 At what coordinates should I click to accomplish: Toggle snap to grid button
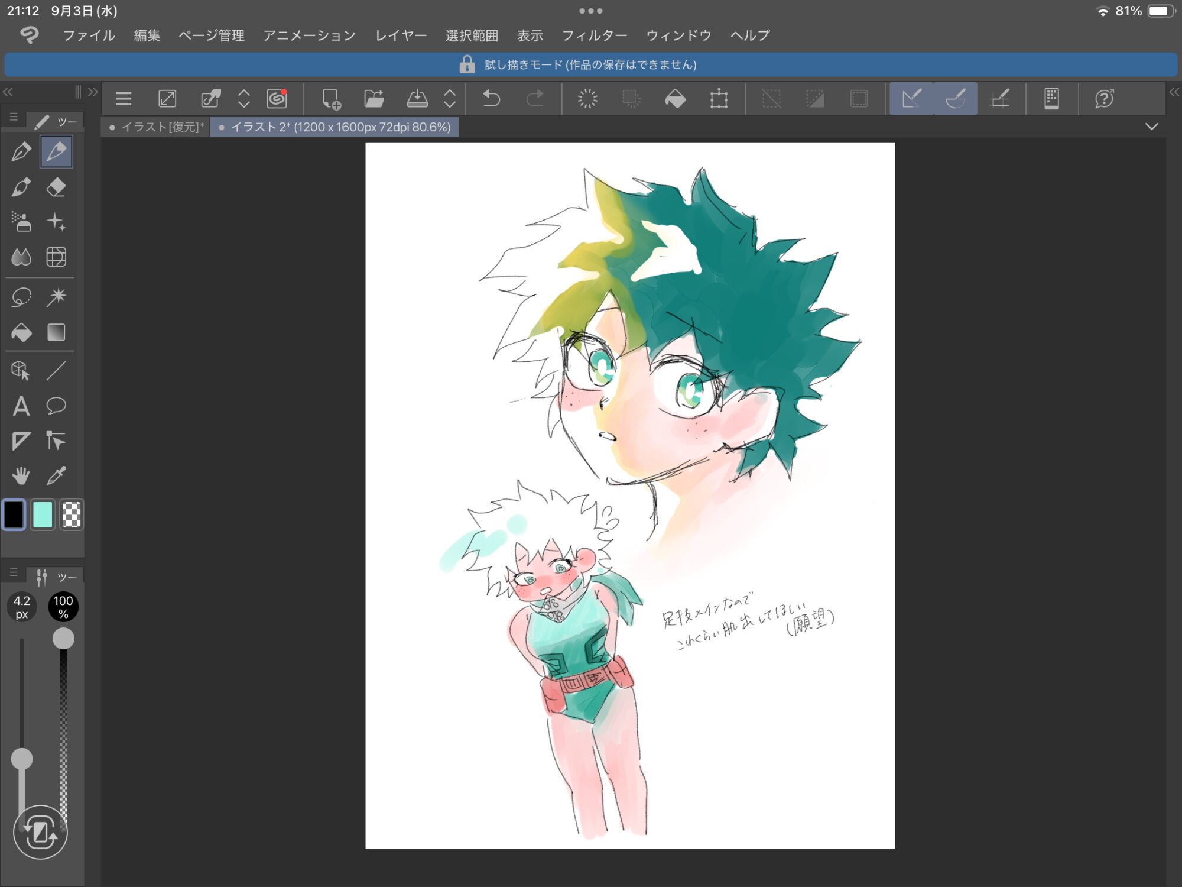pyautogui.click(x=999, y=98)
